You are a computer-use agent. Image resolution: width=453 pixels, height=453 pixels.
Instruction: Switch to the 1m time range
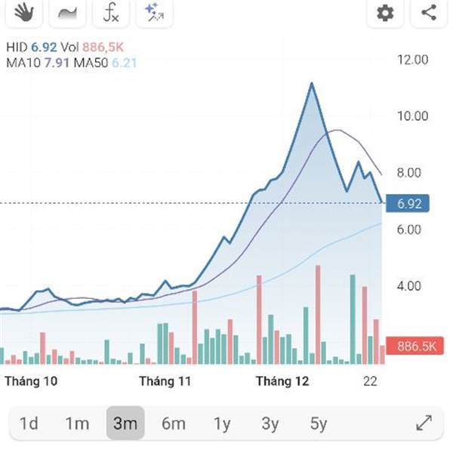[77, 424]
